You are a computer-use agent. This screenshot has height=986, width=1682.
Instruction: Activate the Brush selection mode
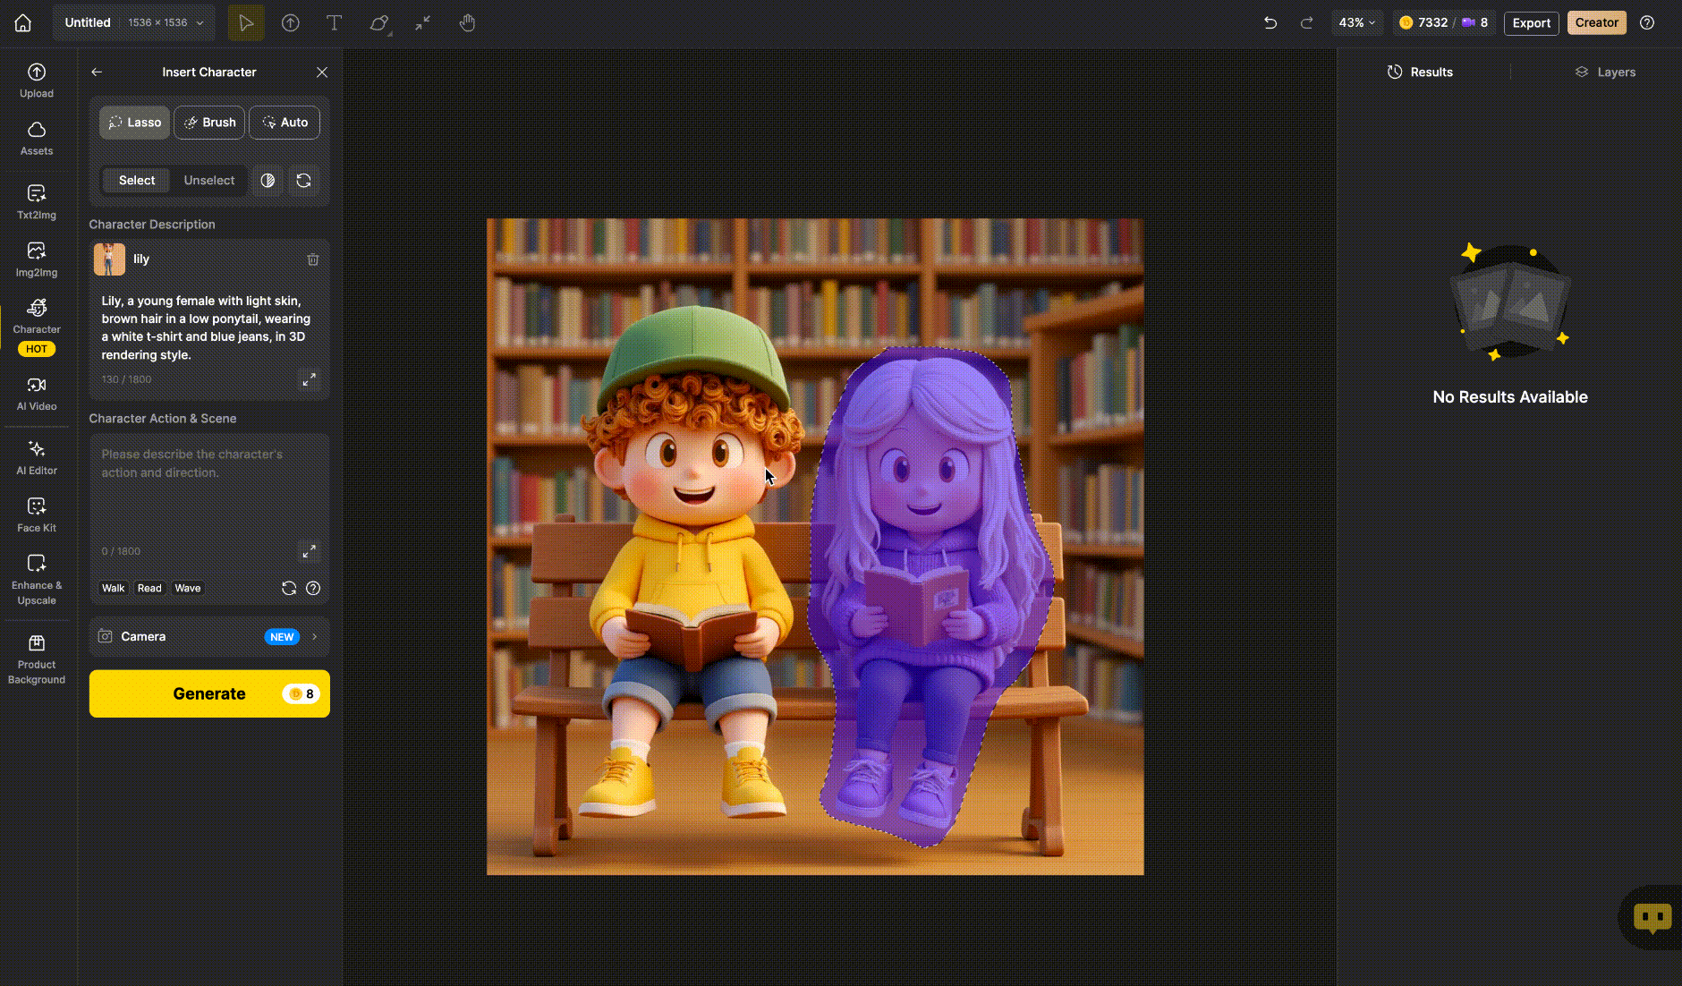pyautogui.click(x=209, y=123)
